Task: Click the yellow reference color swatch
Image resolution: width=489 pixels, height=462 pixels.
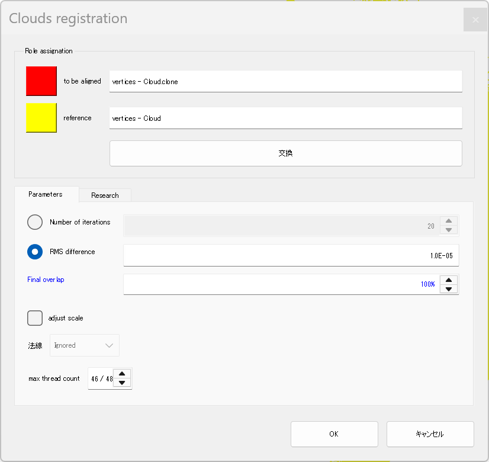Action: pos(41,118)
